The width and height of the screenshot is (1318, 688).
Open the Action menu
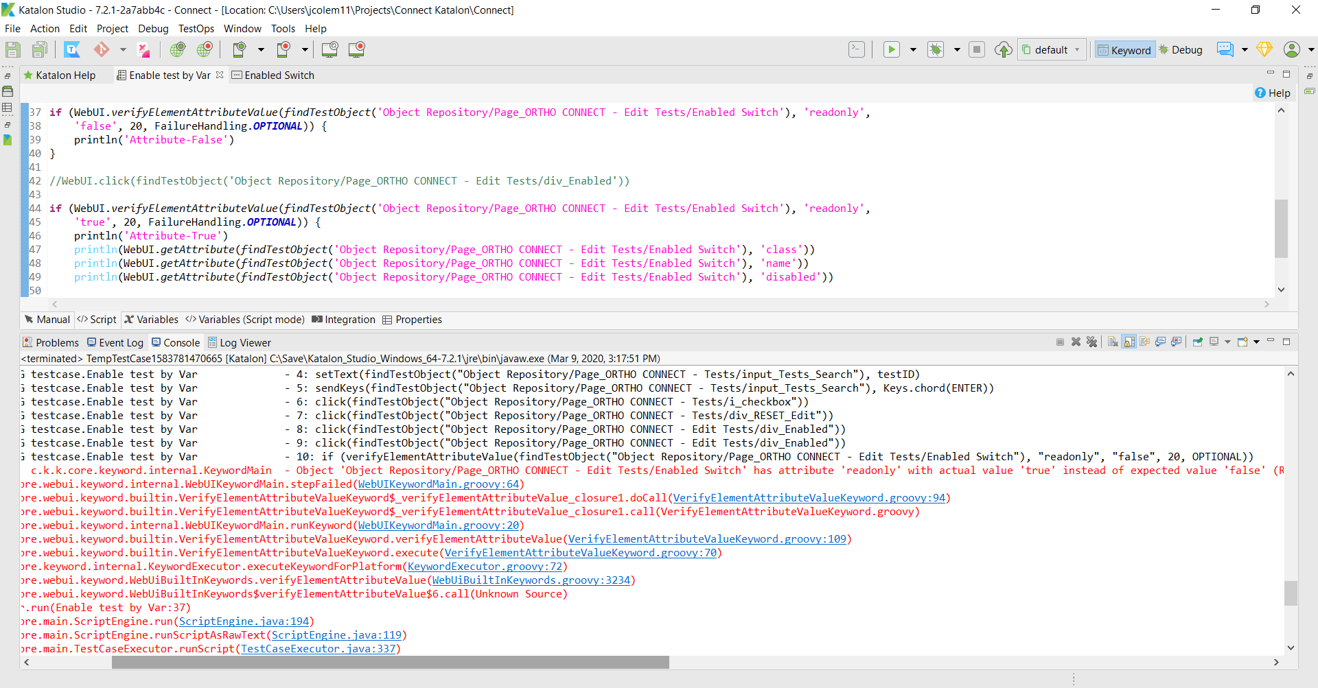pyautogui.click(x=45, y=29)
